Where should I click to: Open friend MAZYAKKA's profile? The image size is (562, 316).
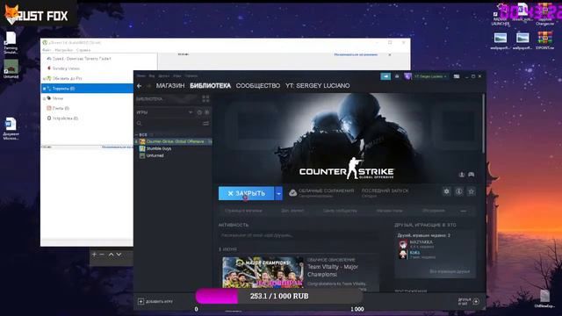(421, 242)
